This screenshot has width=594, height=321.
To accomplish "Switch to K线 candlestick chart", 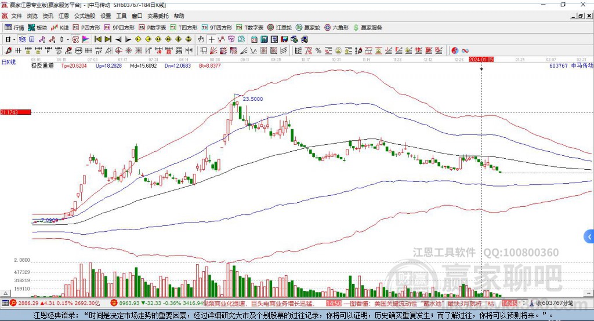I will coord(60,28).
